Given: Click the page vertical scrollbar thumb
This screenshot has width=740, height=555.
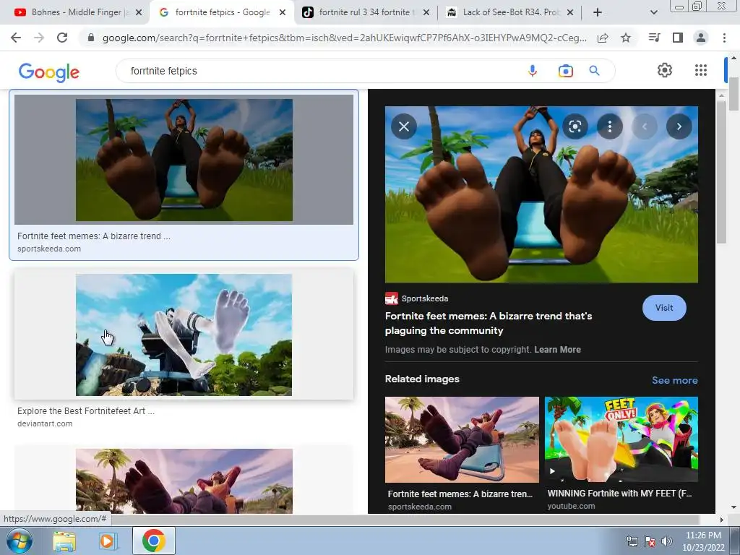Looking at the screenshot, I should tap(733, 93).
